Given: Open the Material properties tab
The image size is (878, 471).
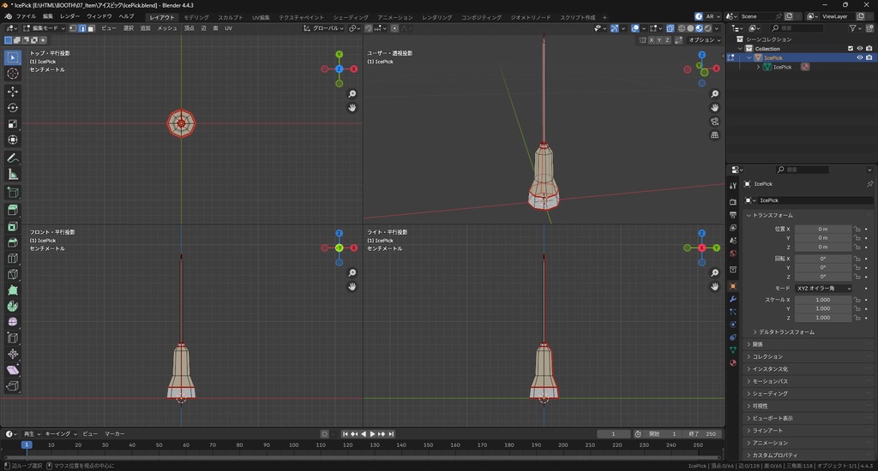Looking at the screenshot, I should 733,363.
